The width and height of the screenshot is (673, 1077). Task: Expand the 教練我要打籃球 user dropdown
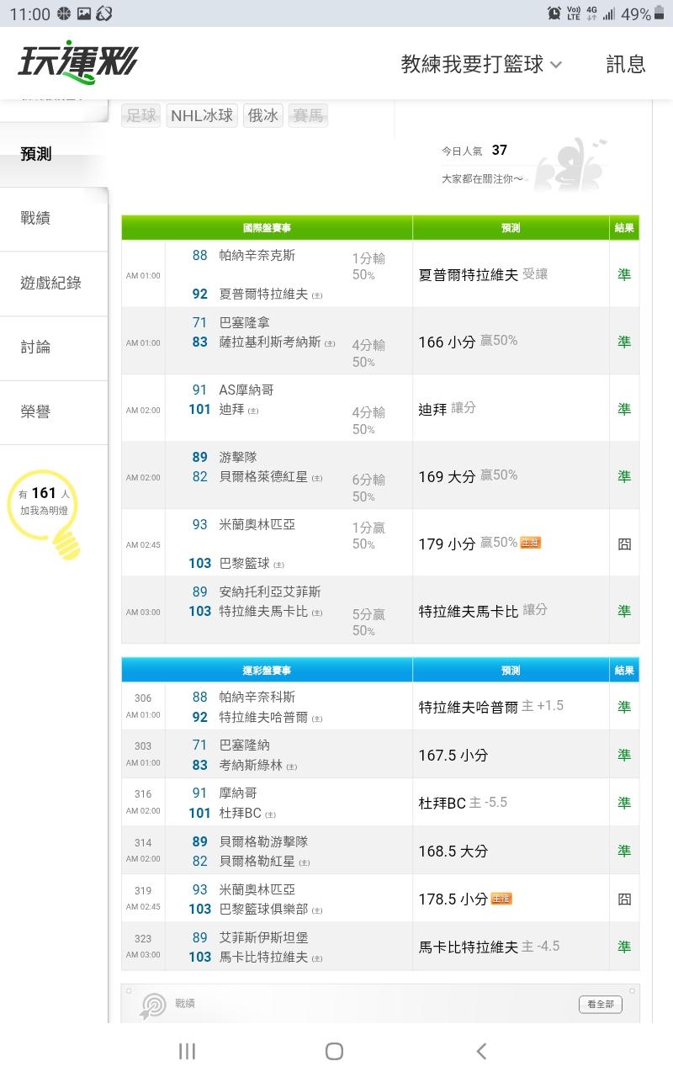coord(481,64)
